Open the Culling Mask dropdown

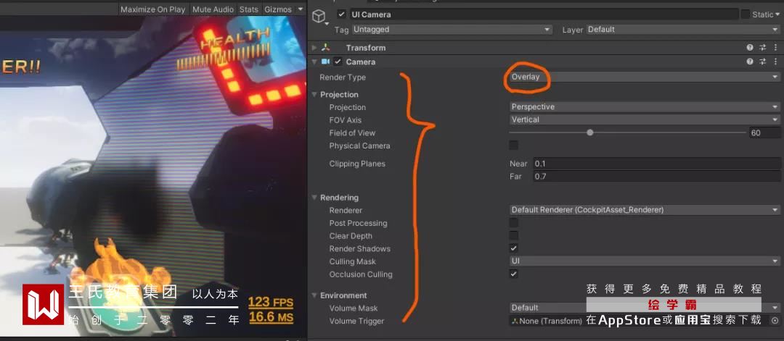point(645,261)
